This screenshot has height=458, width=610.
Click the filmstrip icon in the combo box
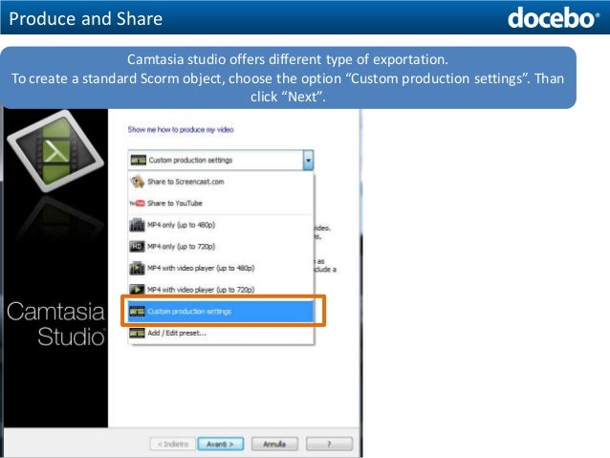pyautogui.click(x=138, y=160)
